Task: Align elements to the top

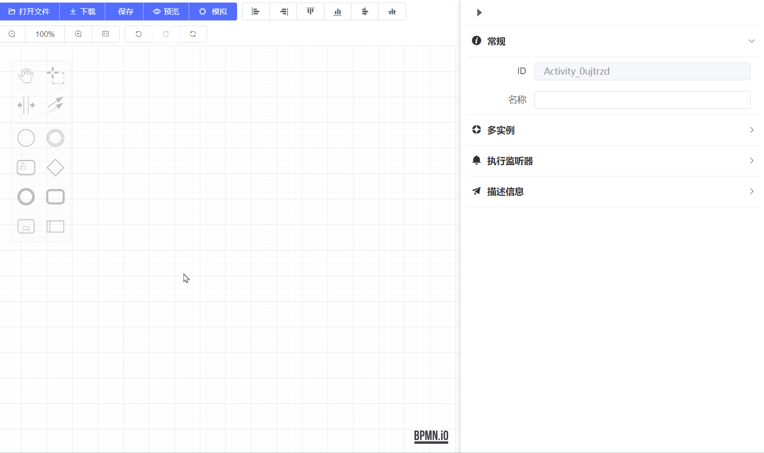Action: pos(311,11)
